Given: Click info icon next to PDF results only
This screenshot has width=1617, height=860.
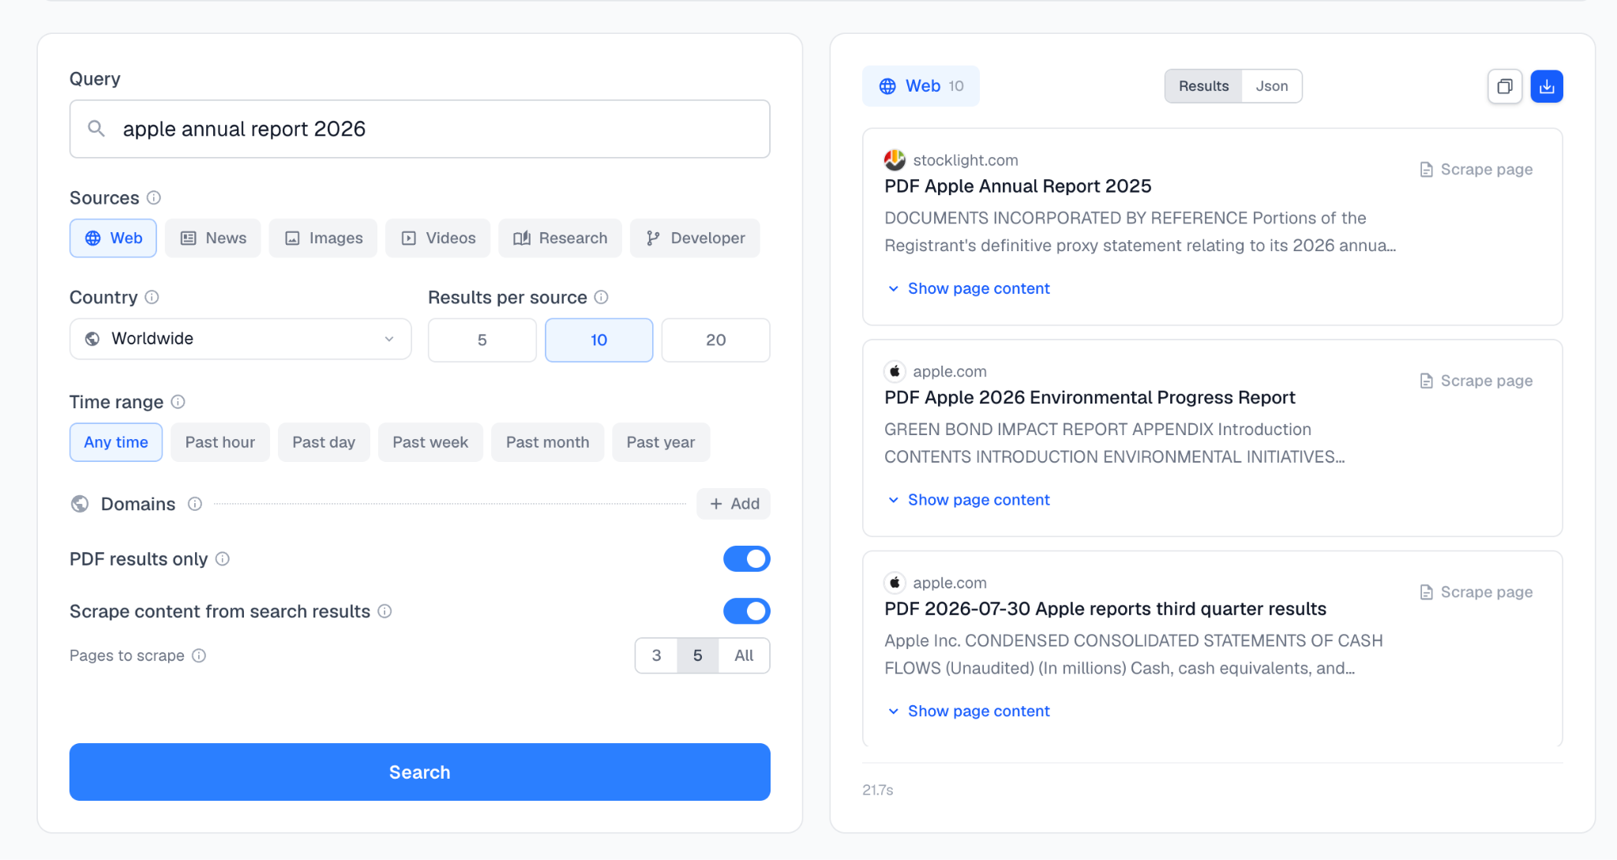Looking at the screenshot, I should click(223, 559).
